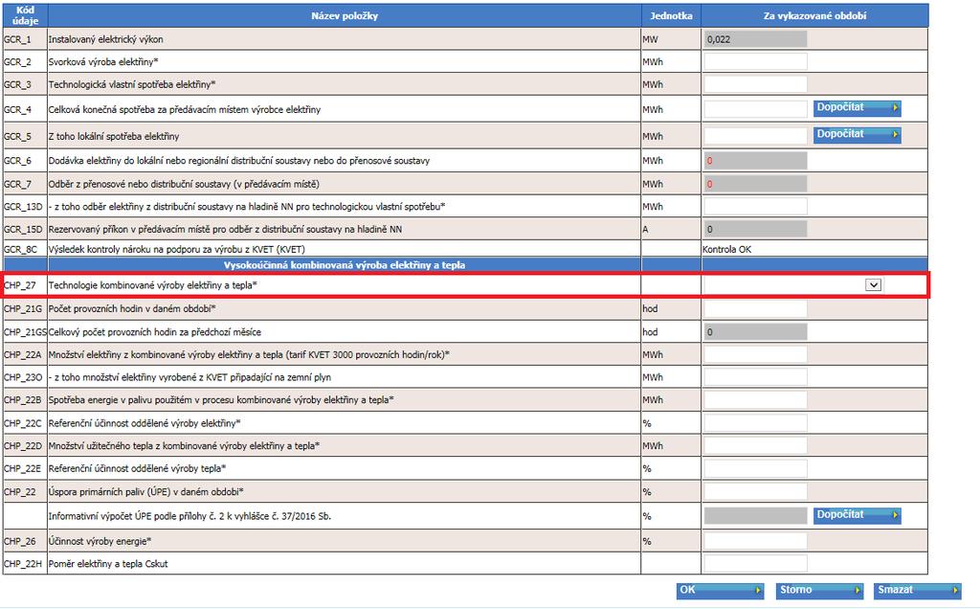Click referenční účinnost výroby tepla input
Screen dimensions: 980x609
tap(755, 468)
